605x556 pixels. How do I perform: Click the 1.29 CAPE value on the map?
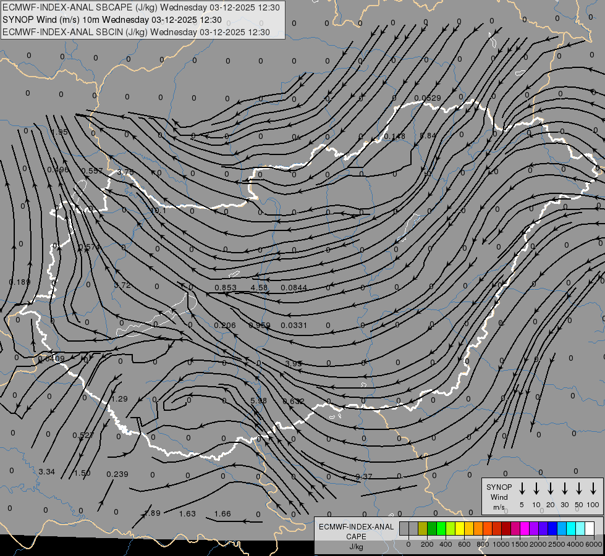point(119,399)
